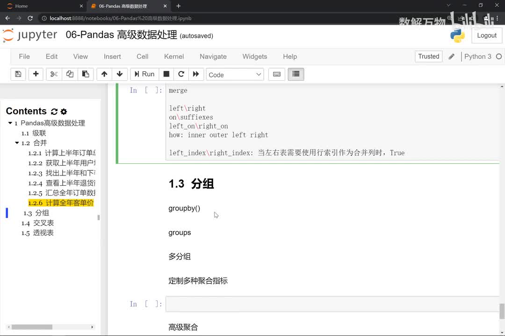505x336 pixels.
Task: Save notebook with the floppy disk icon
Action: [x=18, y=74]
